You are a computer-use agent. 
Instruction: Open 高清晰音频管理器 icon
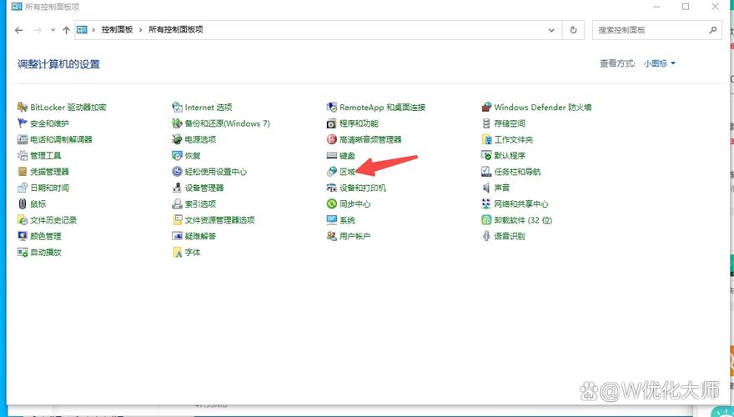tap(332, 139)
